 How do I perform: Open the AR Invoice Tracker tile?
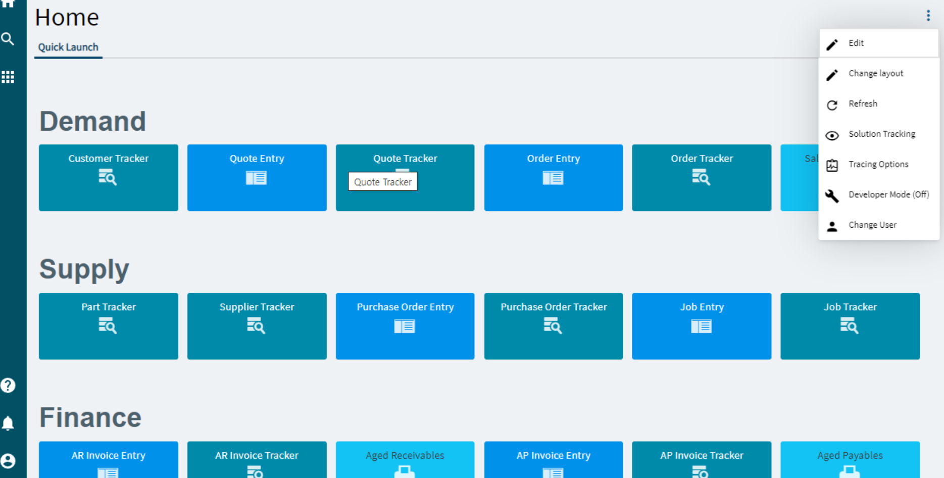[x=257, y=460]
